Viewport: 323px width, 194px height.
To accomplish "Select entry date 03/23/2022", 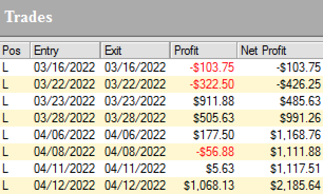I will [64, 101].
